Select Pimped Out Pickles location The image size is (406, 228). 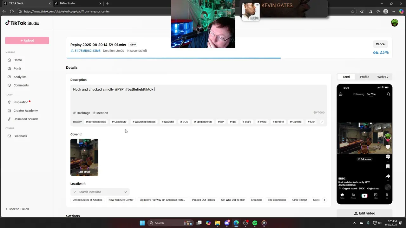[203, 200]
